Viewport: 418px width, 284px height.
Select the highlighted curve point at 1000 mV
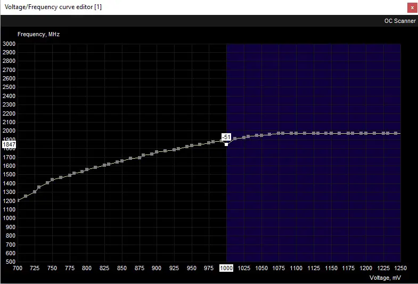pos(226,144)
